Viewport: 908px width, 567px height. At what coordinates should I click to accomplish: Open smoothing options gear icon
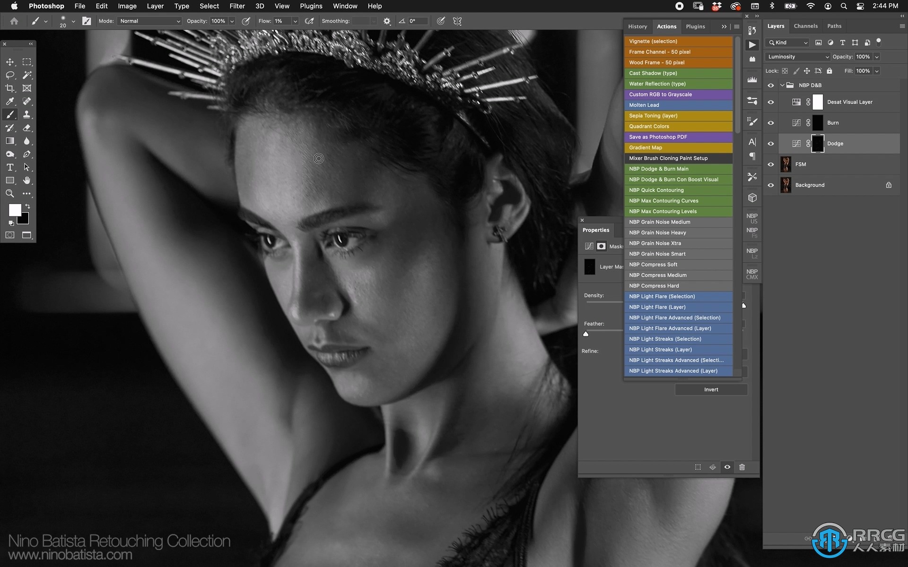(387, 21)
